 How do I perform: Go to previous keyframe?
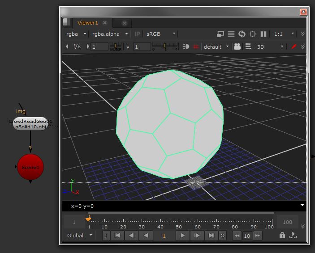coord(131,236)
